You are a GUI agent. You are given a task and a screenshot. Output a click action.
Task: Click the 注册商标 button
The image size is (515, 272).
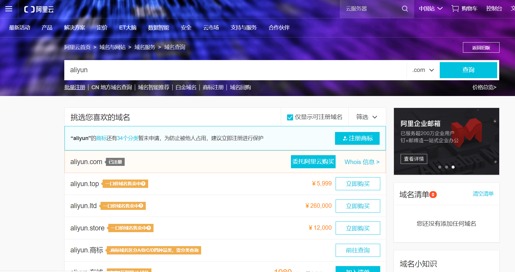click(357, 139)
